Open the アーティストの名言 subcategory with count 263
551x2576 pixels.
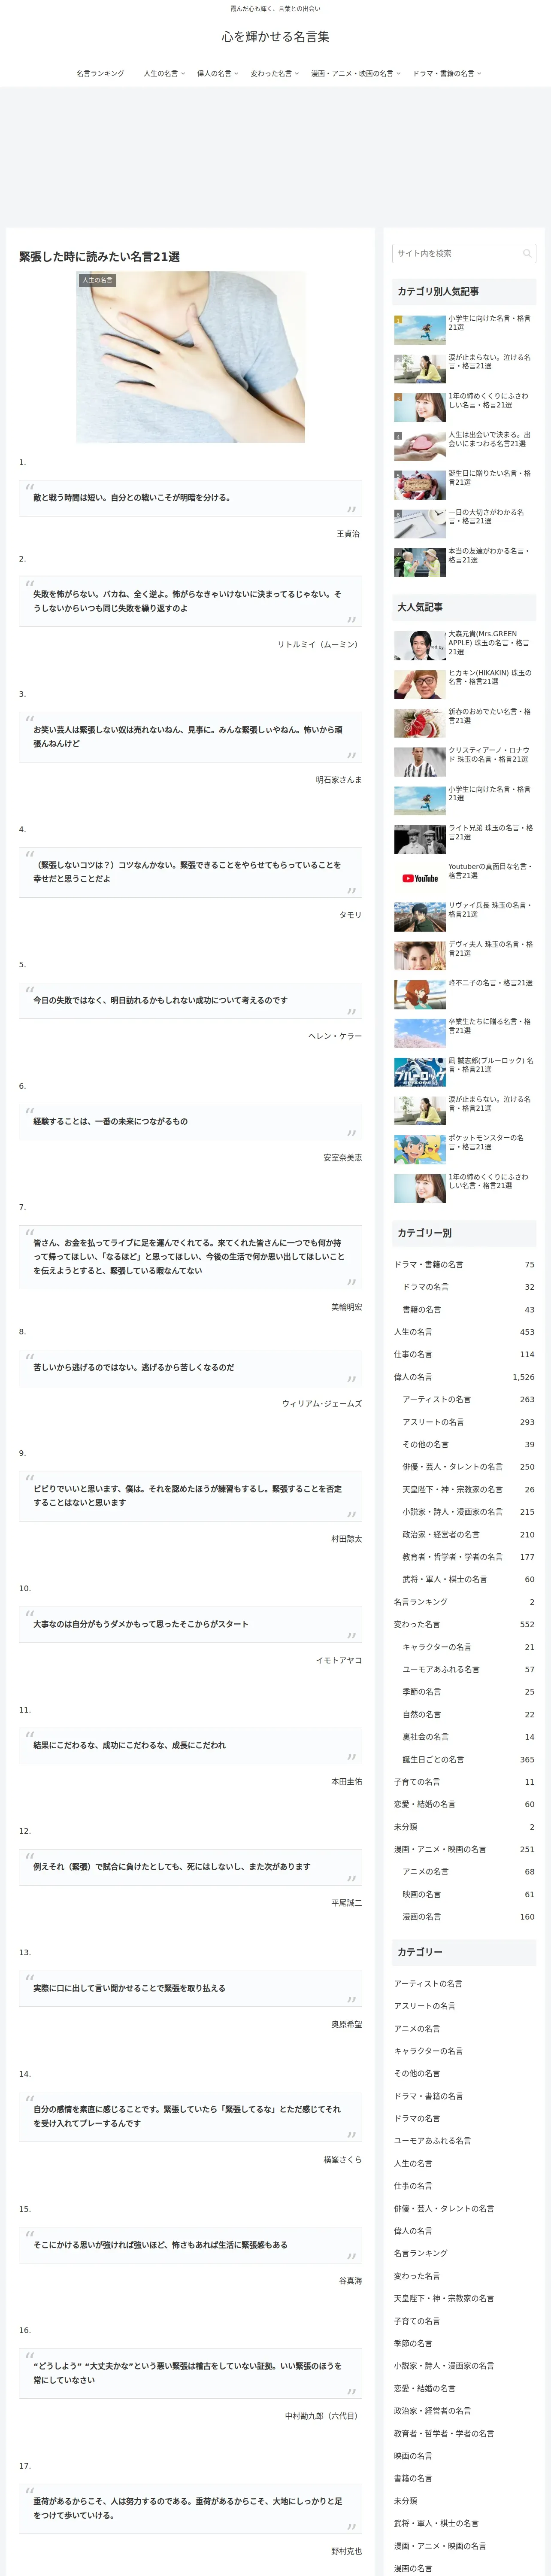pos(468,1399)
